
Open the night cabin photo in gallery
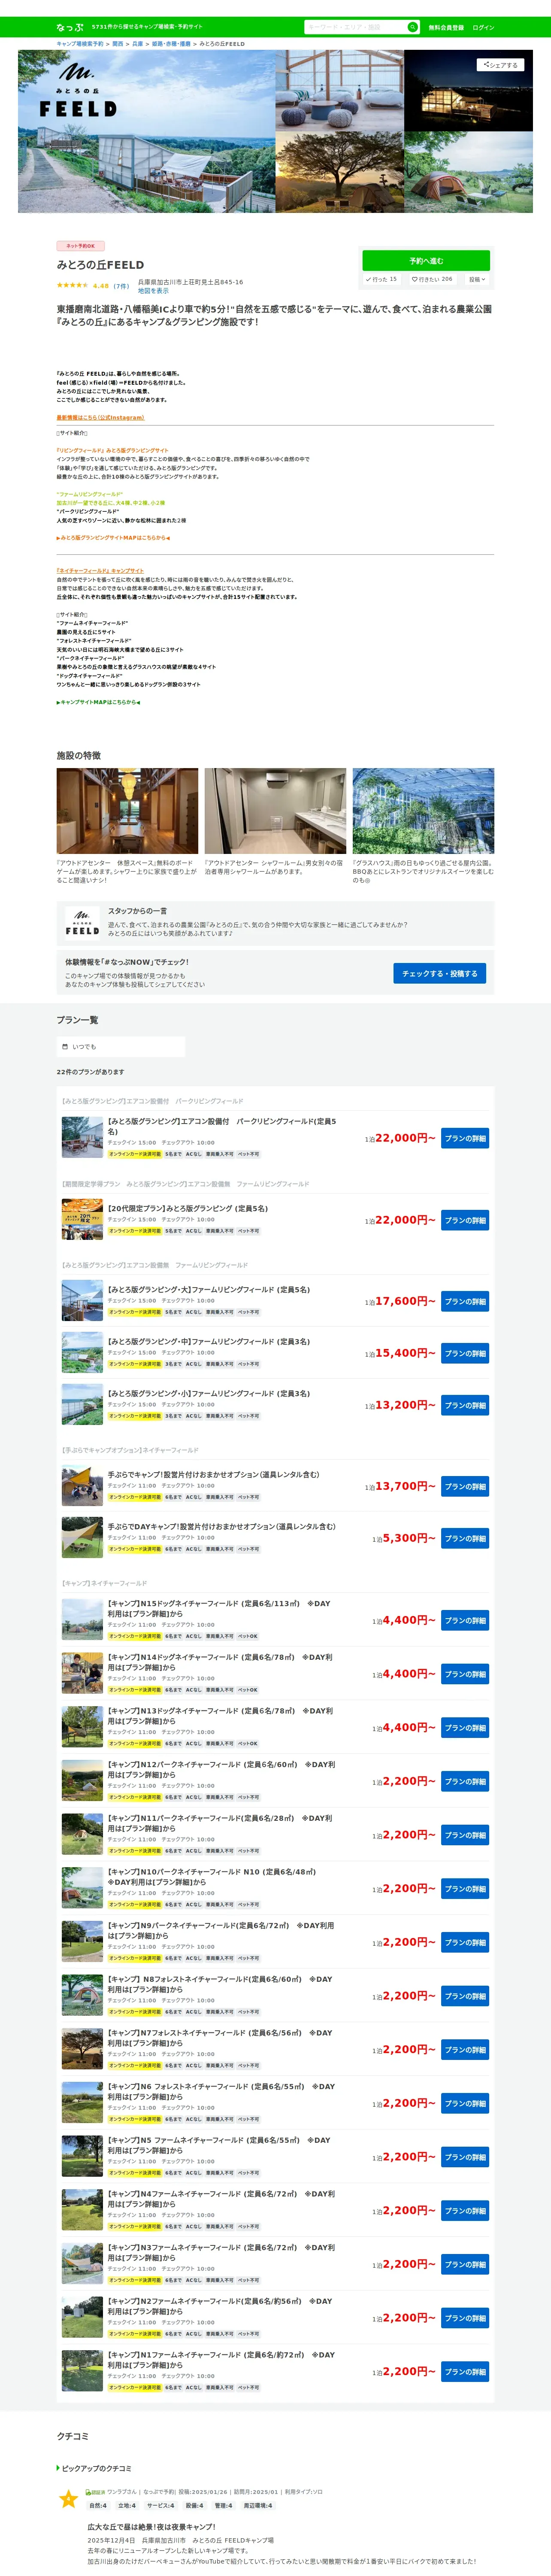point(469,90)
